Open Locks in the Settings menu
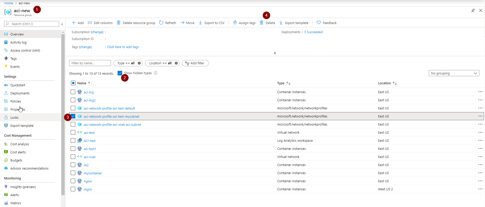The height and width of the screenshot is (207, 485). (14, 118)
